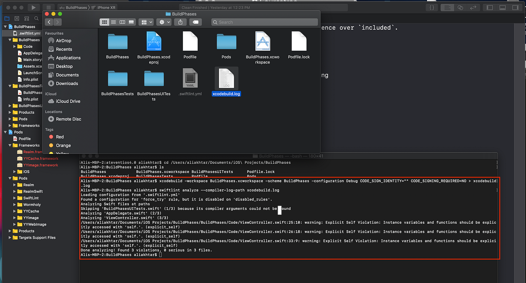Select the BuildPhases scheme in Xcode toolbar
This screenshot has height=283, width=526.
click(x=74, y=8)
